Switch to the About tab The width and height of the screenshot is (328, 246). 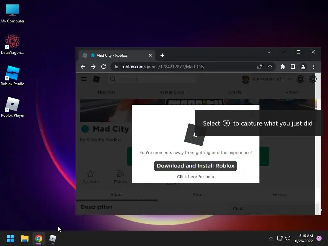pyautogui.click(x=117, y=194)
